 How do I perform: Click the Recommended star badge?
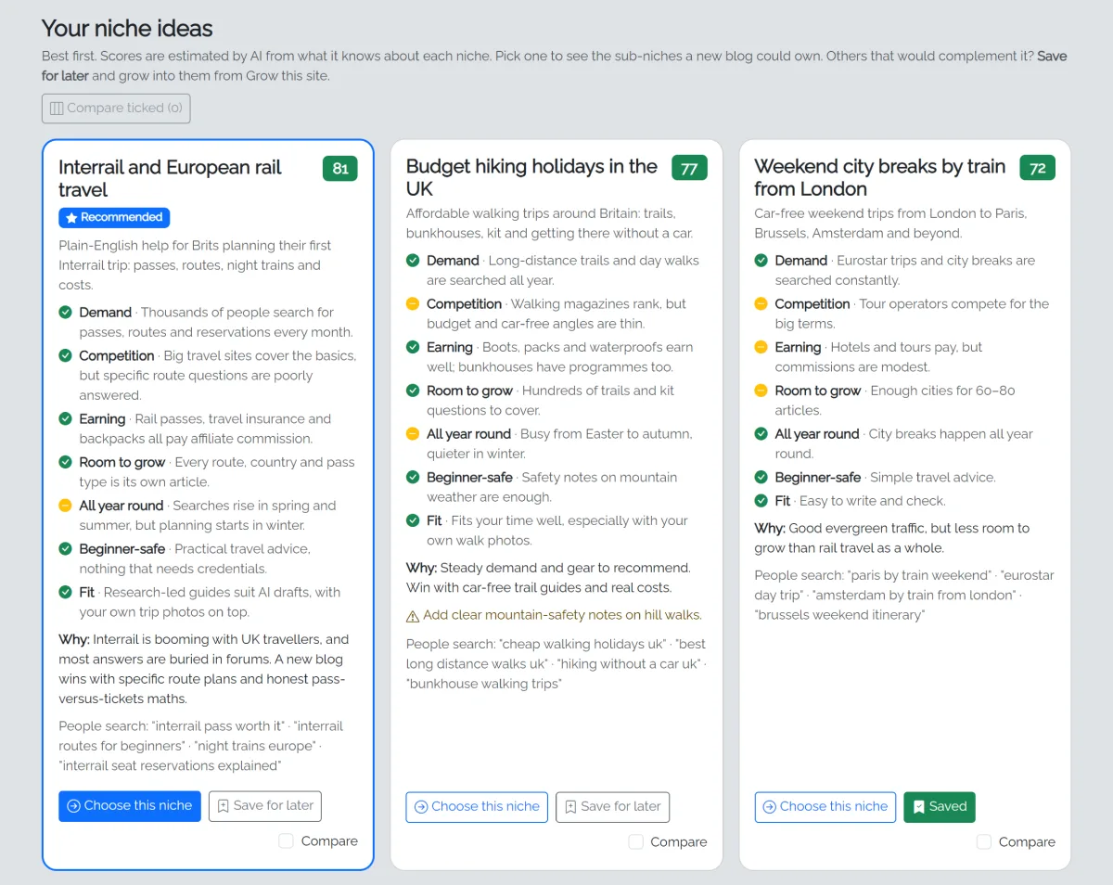click(114, 217)
